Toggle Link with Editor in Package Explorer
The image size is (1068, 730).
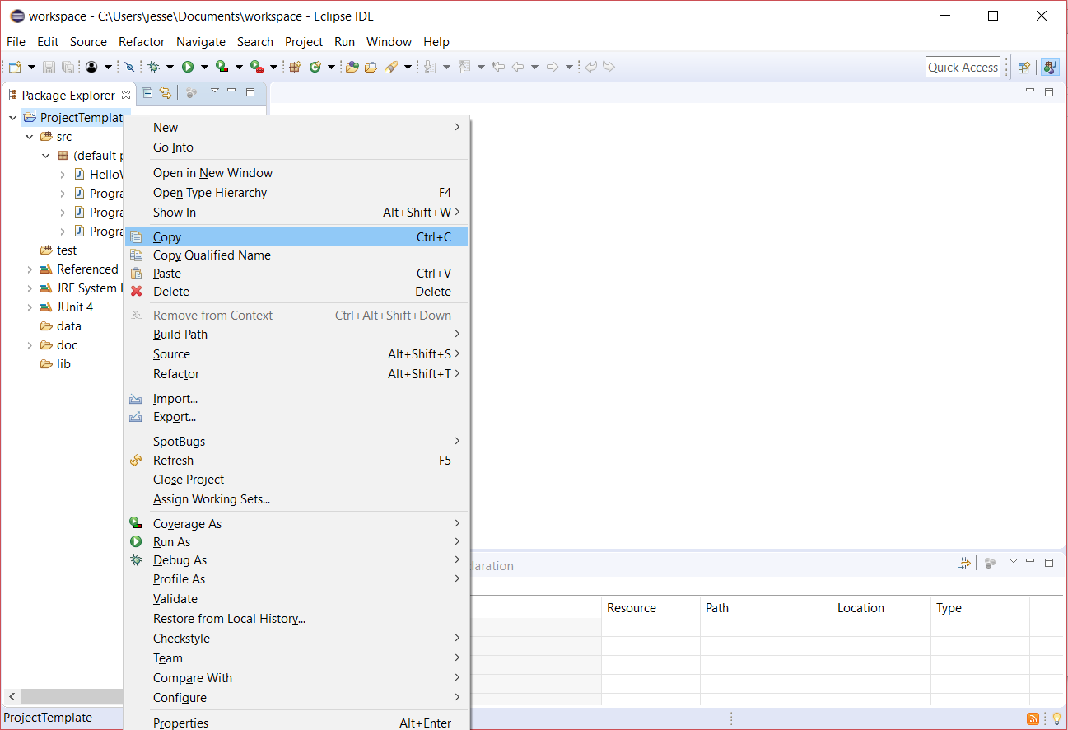coord(166,93)
